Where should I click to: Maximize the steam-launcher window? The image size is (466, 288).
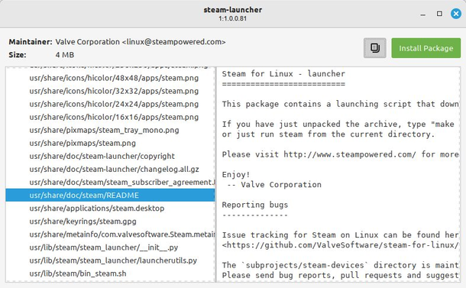[439, 14]
